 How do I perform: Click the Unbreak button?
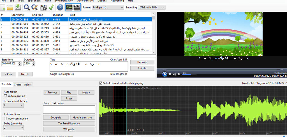pos(142,62)
